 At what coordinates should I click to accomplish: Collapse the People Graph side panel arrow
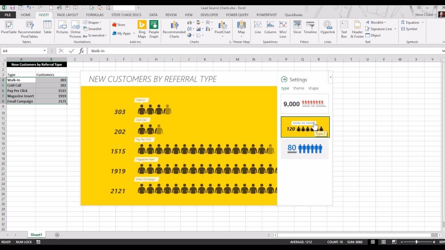pos(331,77)
